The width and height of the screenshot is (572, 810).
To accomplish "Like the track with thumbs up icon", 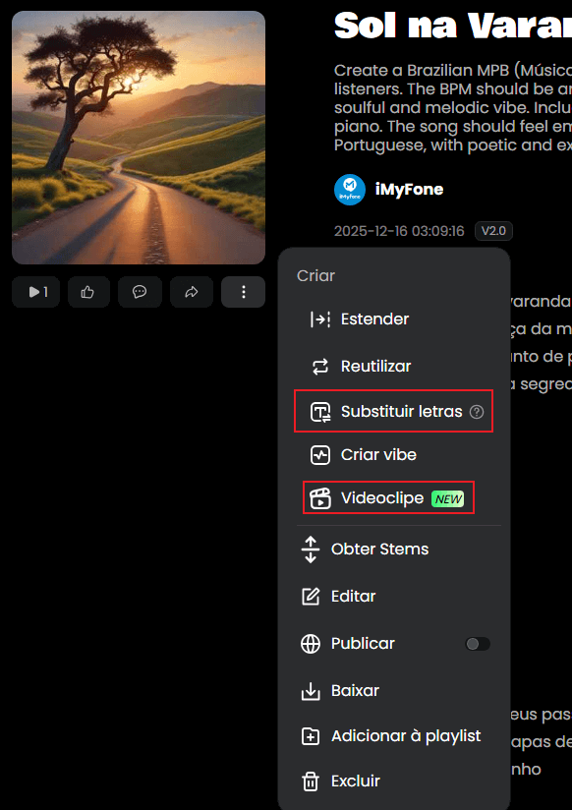I will (87, 292).
